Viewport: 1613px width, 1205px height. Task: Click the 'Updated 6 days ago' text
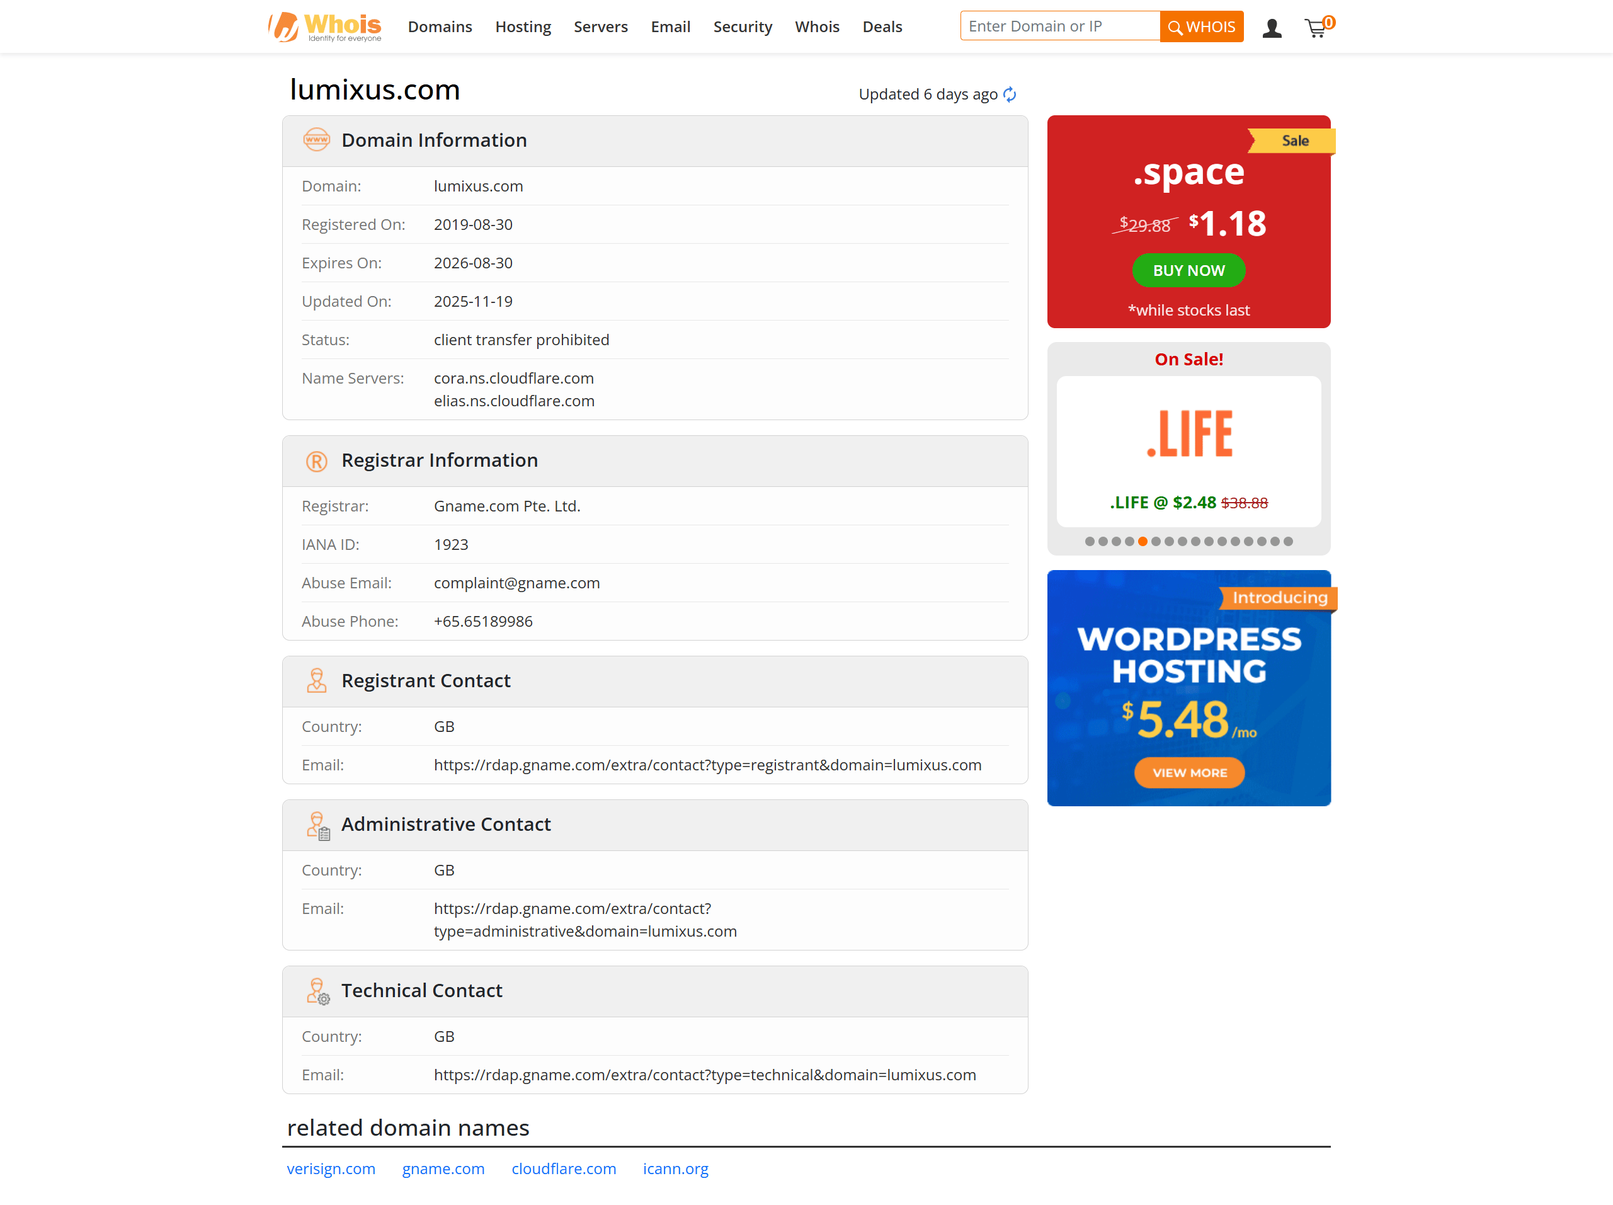coord(928,94)
